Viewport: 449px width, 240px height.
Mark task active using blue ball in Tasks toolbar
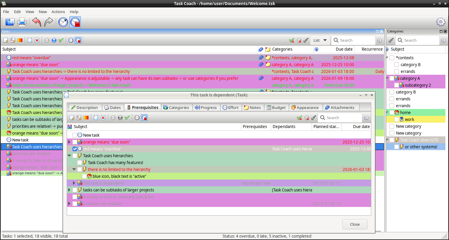coord(54,40)
